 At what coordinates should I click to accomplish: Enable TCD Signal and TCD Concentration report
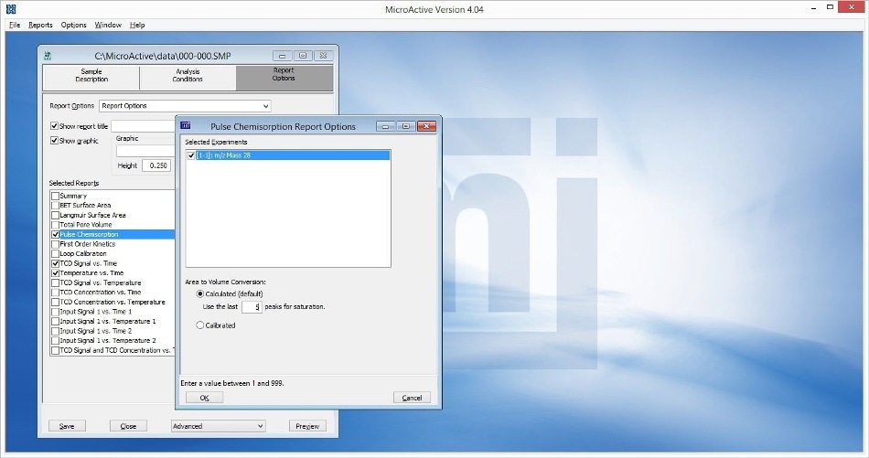coord(55,350)
